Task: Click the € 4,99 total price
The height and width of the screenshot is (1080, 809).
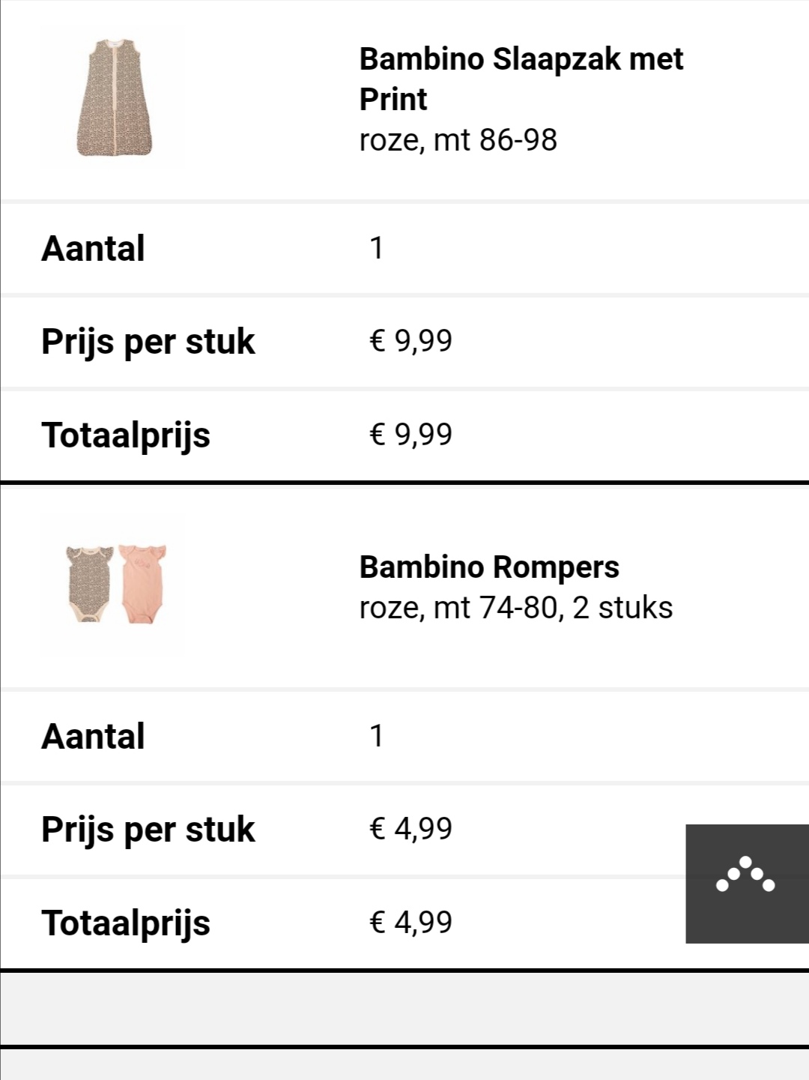Action: coord(410,923)
